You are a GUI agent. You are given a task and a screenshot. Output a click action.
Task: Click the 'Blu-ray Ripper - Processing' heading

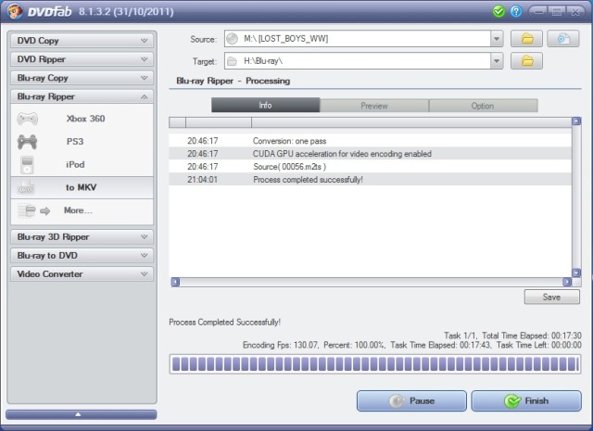pyautogui.click(x=233, y=81)
